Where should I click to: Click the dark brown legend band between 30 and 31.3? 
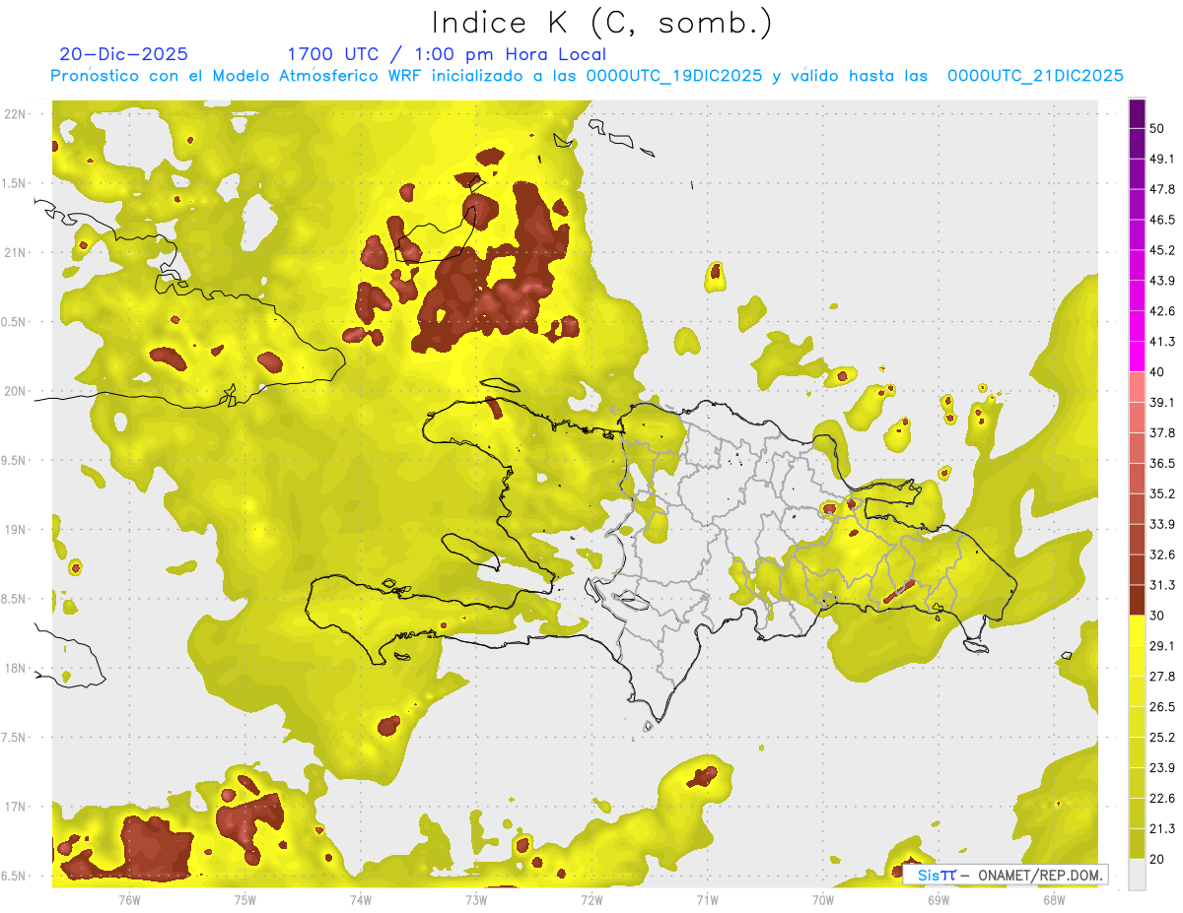(x=1138, y=600)
